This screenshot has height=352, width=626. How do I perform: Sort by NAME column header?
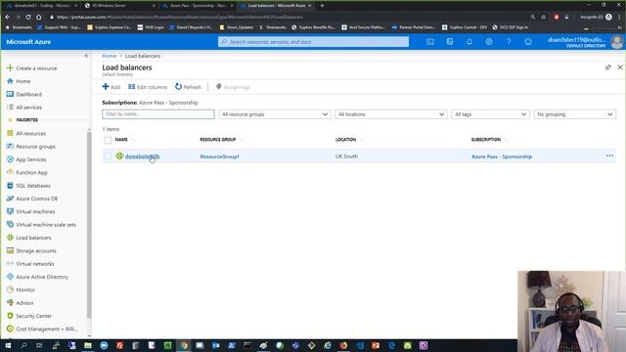(121, 140)
